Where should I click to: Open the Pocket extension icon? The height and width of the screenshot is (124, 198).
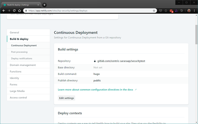pos(160,11)
